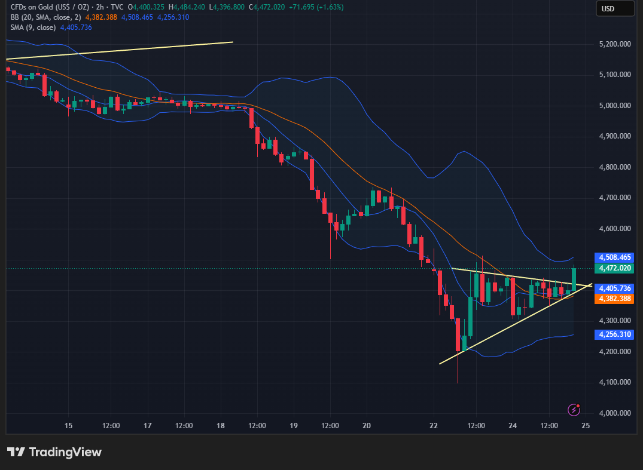Click the blue 4,508.465 upper band label

[615, 257]
